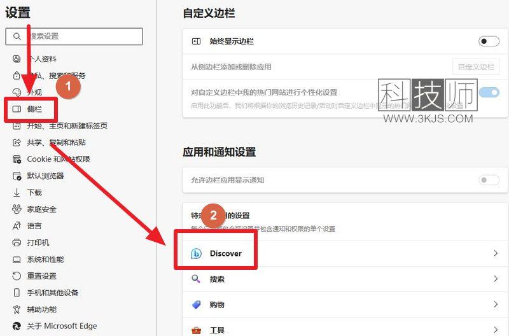Toggle personalization of top sites switch
509x336 pixels.
[x=489, y=92]
